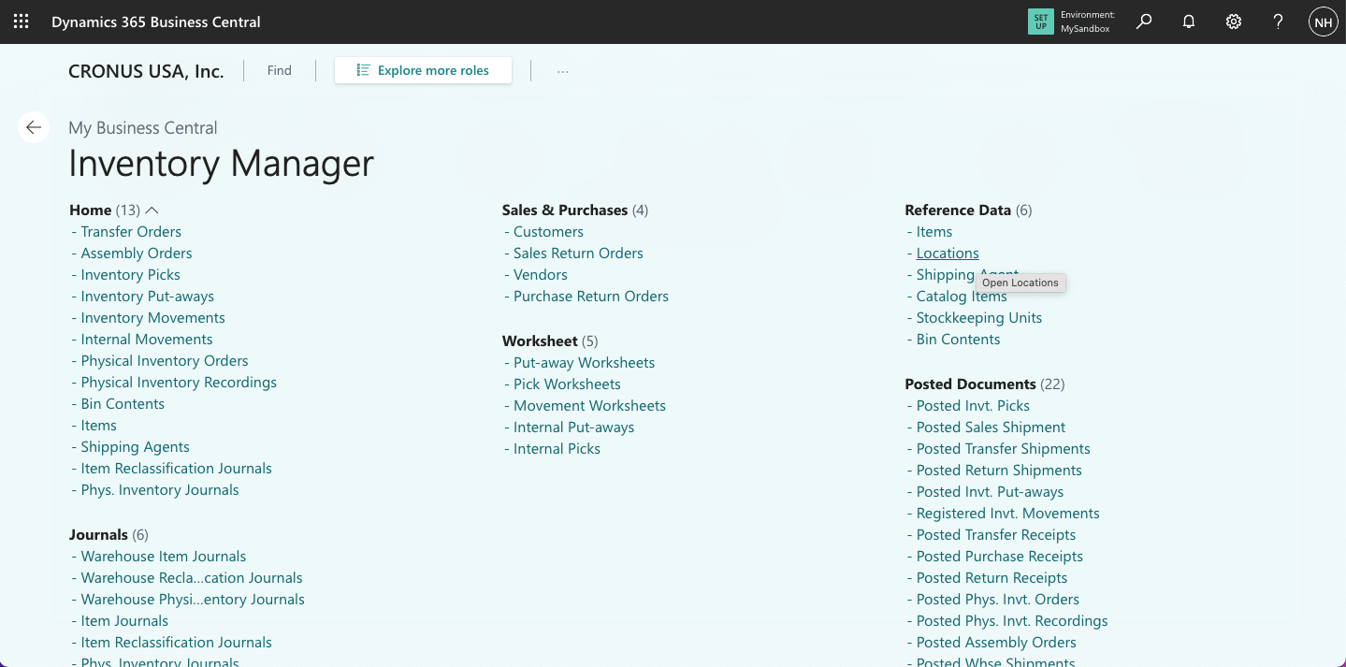Open Bin Contents under Reference Data
Image resolution: width=1346 pixels, height=667 pixels.
958,340
